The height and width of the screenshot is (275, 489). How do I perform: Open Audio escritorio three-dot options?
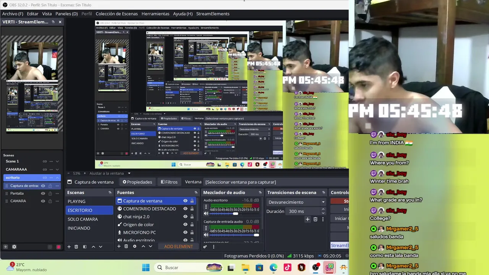206,207
